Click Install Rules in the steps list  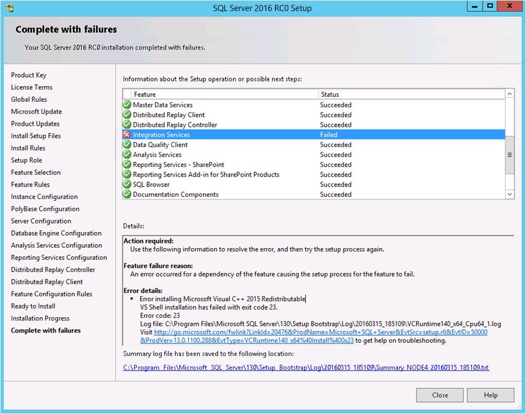pyautogui.click(x=28, y=148)
